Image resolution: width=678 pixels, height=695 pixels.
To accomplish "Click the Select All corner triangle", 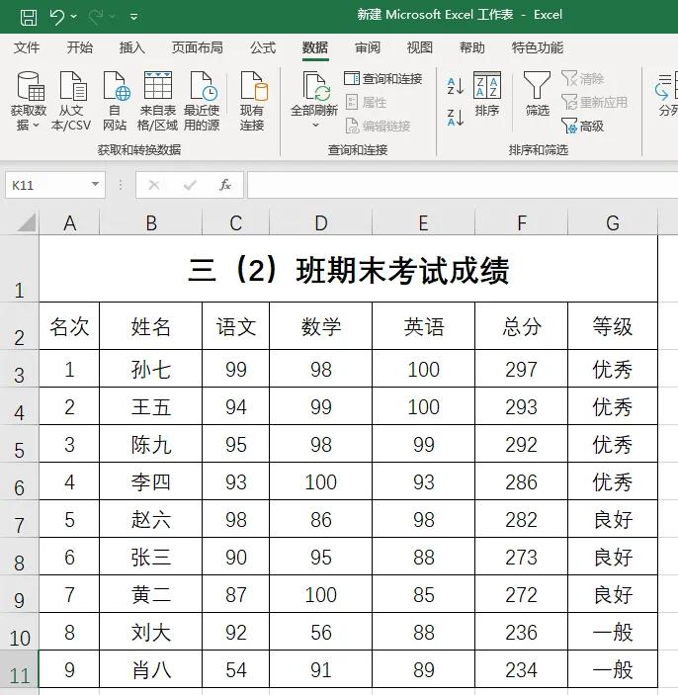I will 27,222.
